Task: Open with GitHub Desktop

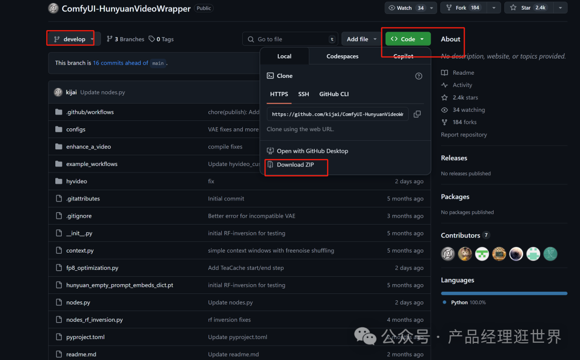Action: [x=307, y=151]
